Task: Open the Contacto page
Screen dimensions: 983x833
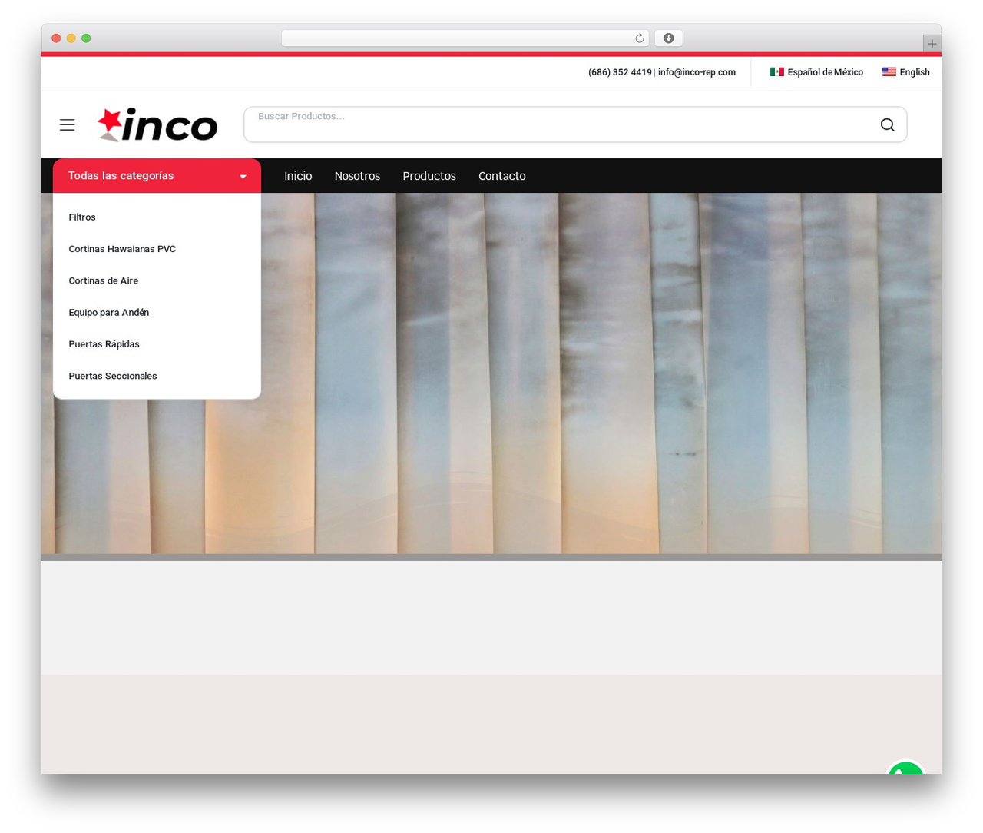Action: click(502, 176)
